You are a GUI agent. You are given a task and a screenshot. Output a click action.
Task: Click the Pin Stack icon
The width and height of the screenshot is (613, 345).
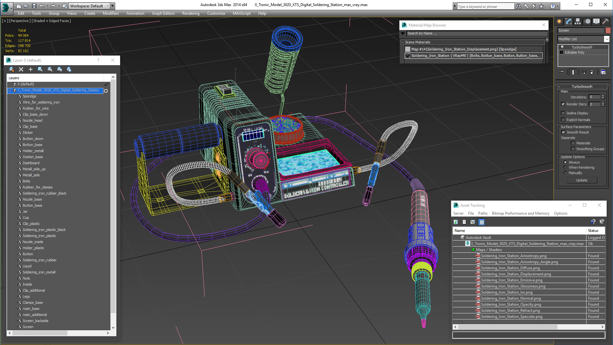(562, 72)
